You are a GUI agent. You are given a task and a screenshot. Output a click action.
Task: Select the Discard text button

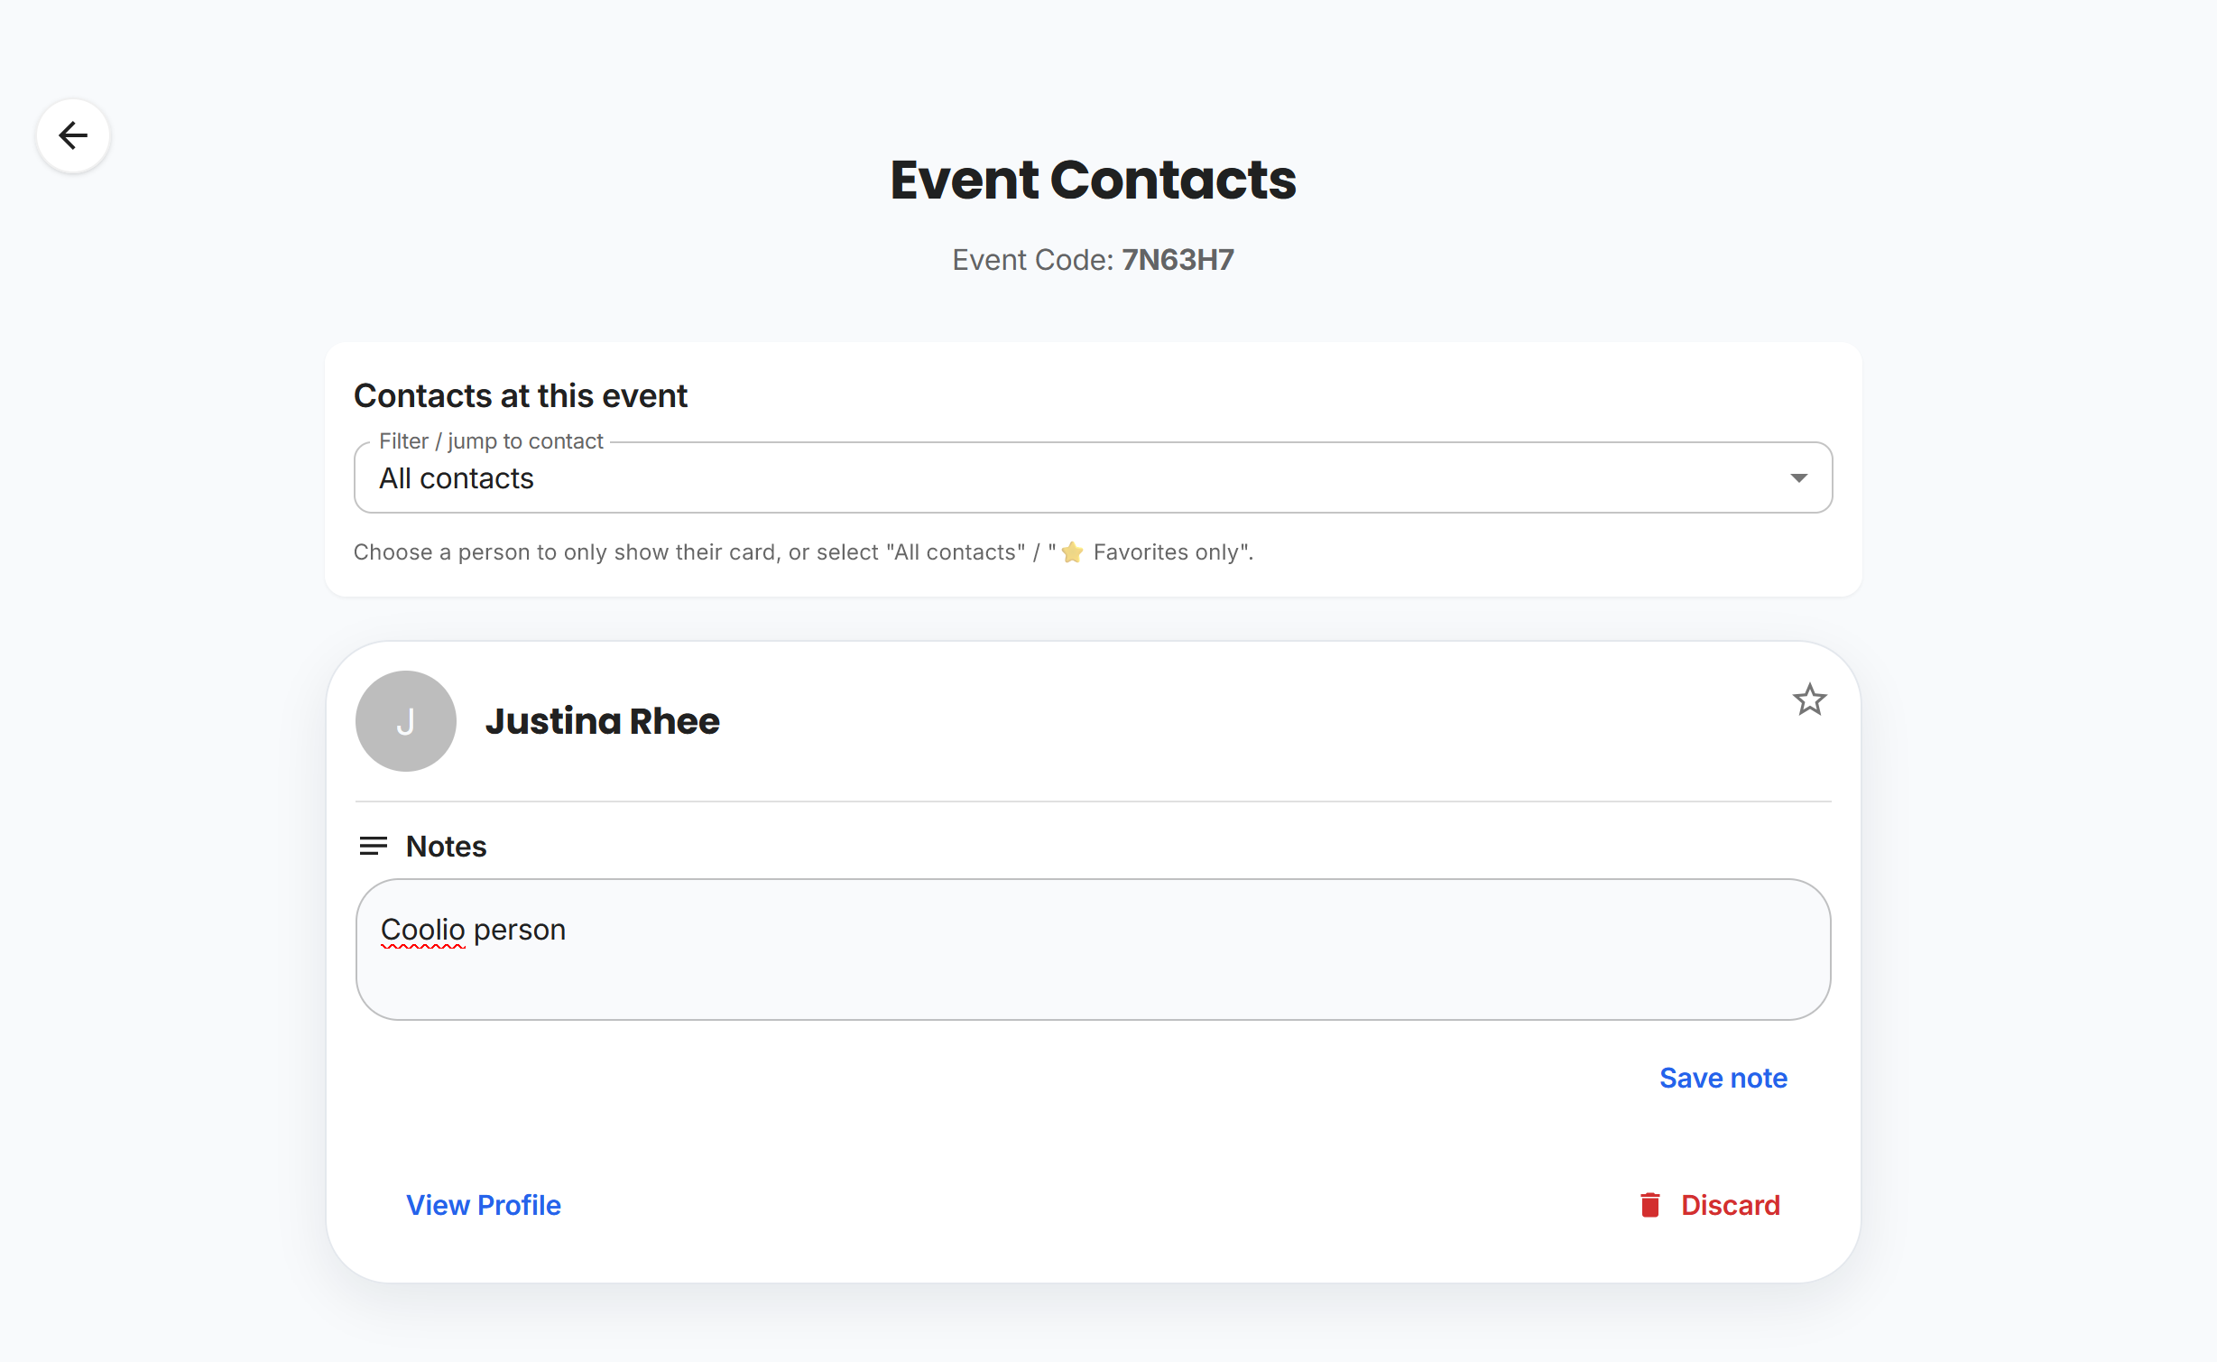pos(1730,1205)
